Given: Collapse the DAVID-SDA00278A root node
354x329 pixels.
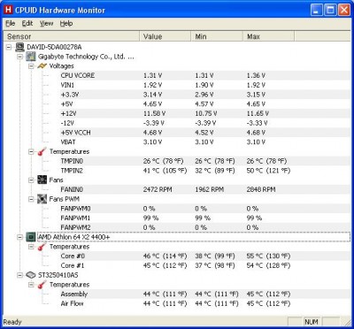Looking at the screenshot, I should [x=9, y=47].
